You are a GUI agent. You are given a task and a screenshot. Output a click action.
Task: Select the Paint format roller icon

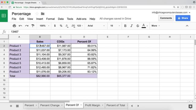(x=33, y=26)
